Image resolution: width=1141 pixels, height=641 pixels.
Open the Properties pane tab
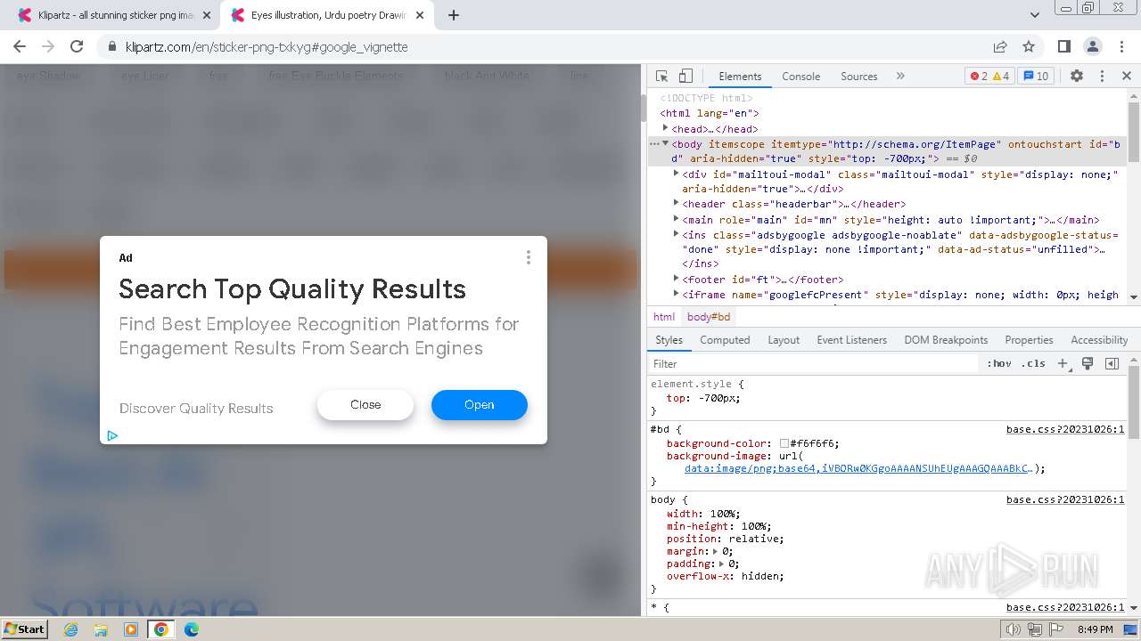tap(1029, 340)
